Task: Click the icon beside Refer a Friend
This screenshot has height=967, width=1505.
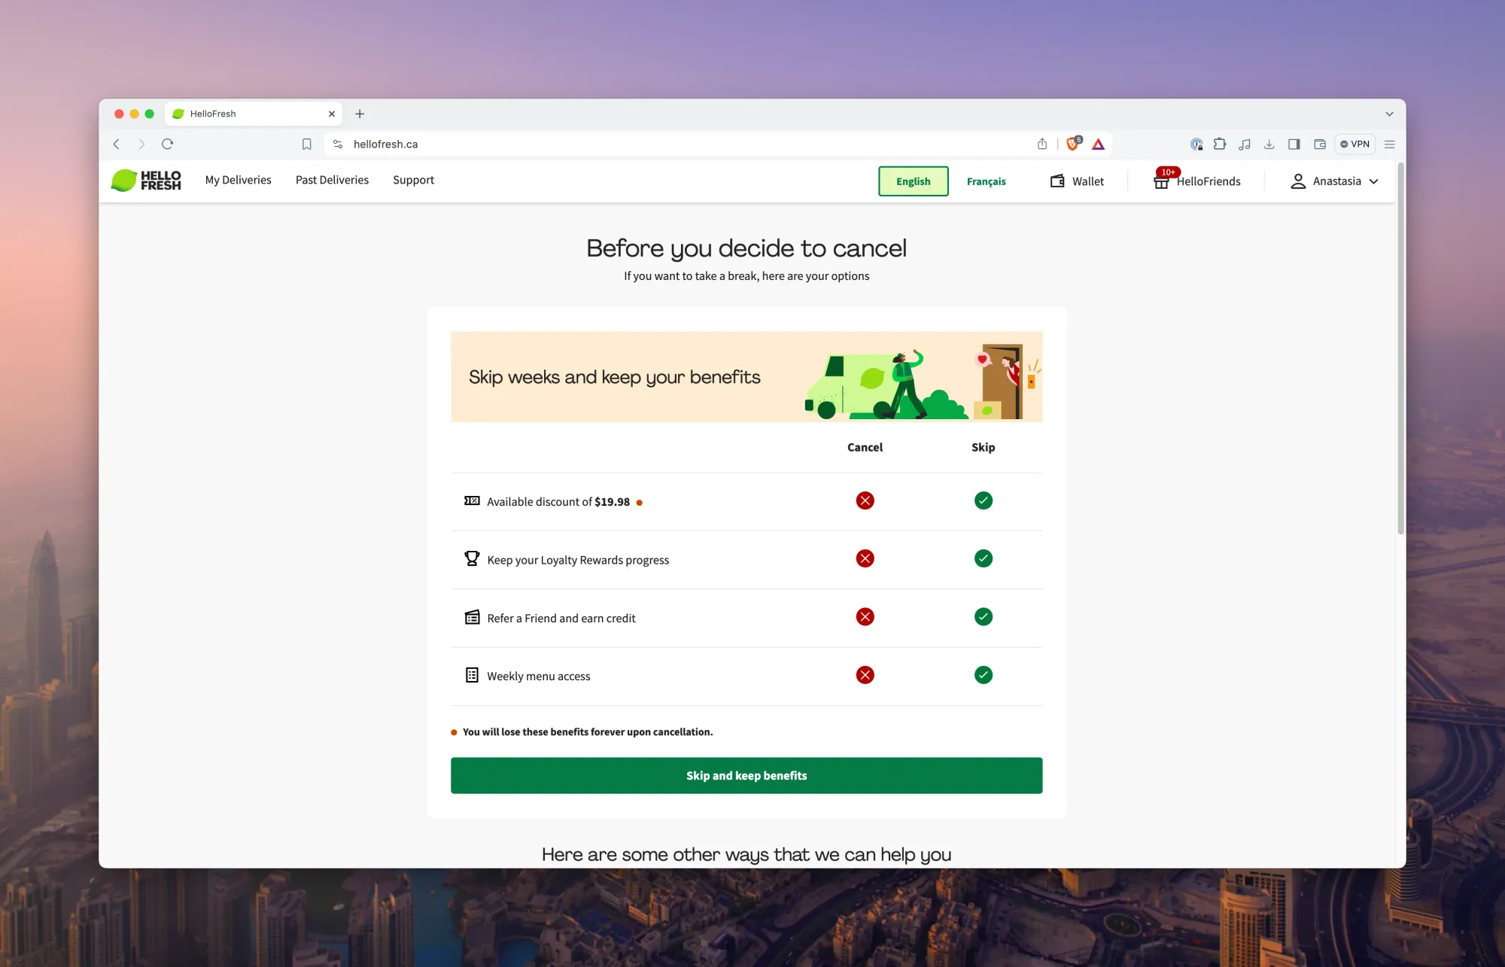Action: coord(472,617)
